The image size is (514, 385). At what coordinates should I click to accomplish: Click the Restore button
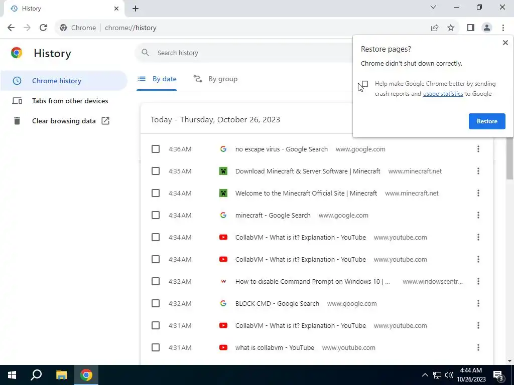pyautogui.click(x=487, y=121)
